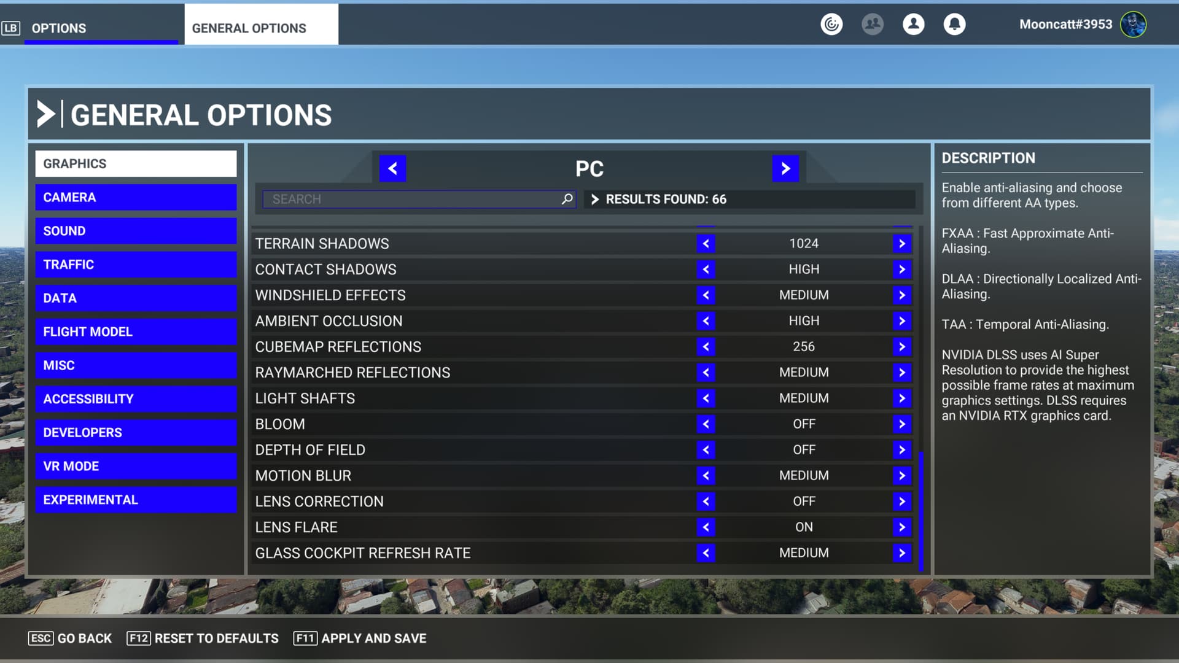The height and width of the screenshot is (663, 1179).
Task: Open the friends group icon
Action: click(x=872, y=25)
